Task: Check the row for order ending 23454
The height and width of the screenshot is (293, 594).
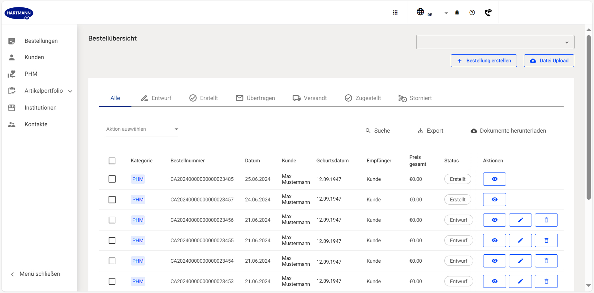Action: point(112,261)
